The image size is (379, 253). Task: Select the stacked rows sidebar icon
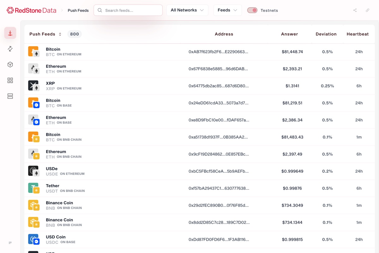point(10,96)
